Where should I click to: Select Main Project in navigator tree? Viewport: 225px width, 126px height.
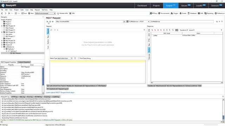[9, 28]
